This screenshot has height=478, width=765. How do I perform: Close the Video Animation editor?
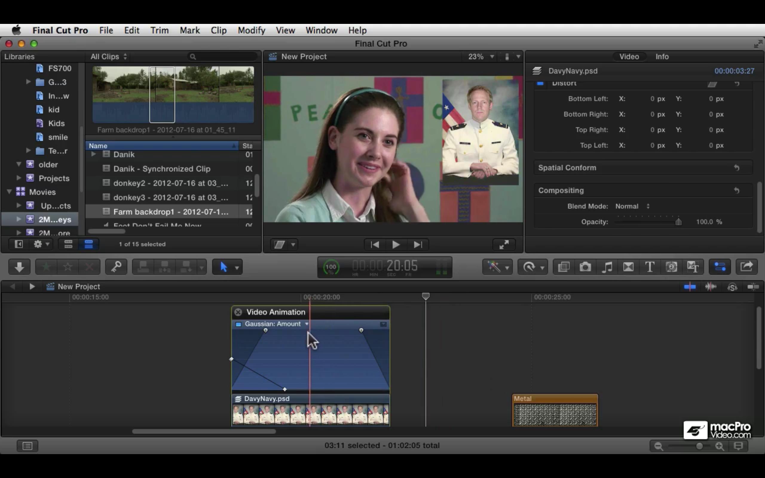238,312
